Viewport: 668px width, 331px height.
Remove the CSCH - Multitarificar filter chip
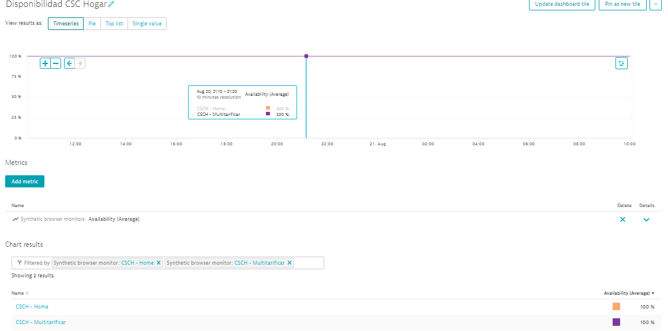290,263
